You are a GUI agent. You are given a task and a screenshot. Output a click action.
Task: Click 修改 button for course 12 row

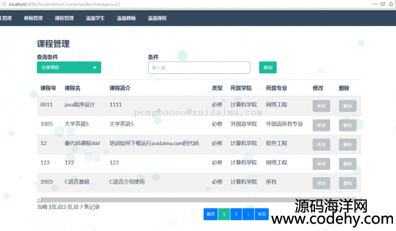tap(321, 144)
